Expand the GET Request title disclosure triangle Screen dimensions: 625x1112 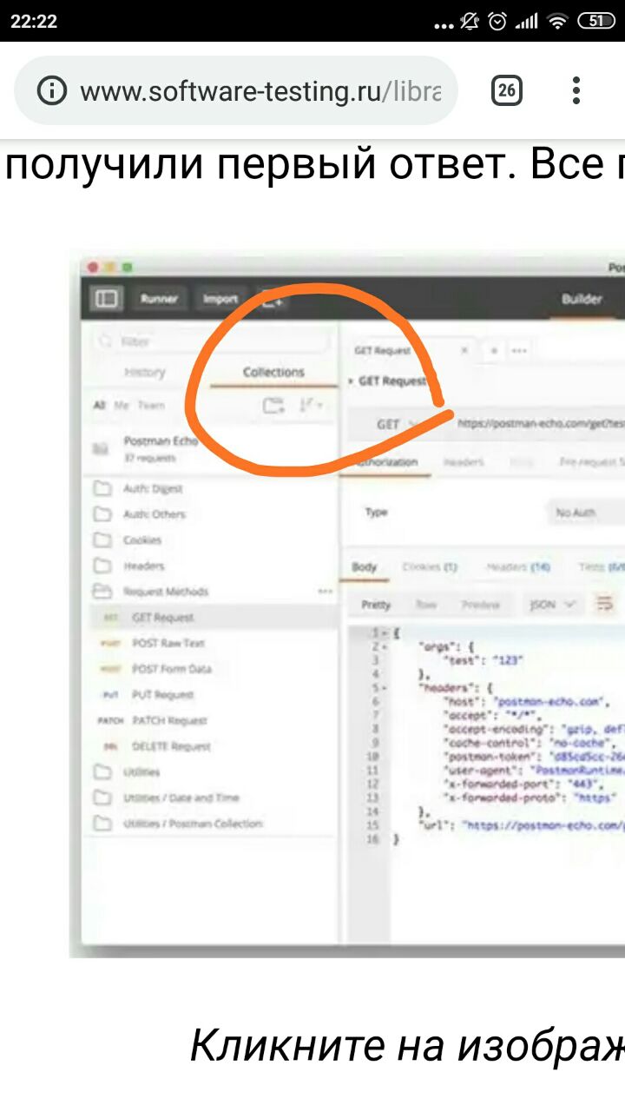click(351, 381)
